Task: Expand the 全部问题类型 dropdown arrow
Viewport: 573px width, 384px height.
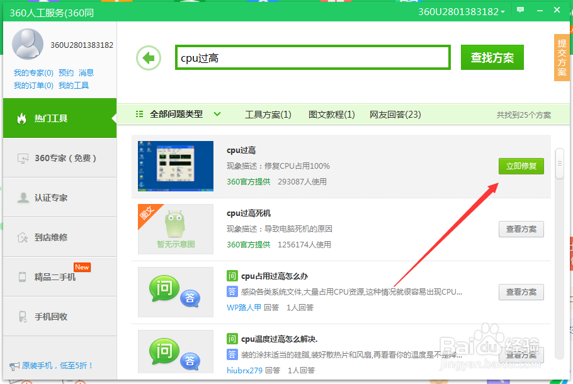Action: click(217, 114)
